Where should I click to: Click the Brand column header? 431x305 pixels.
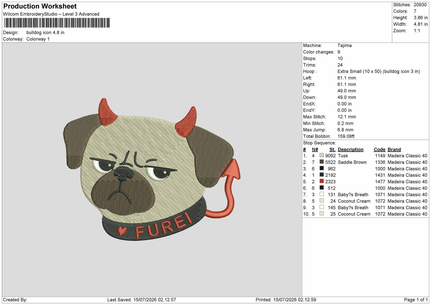[x=394, y=149]
